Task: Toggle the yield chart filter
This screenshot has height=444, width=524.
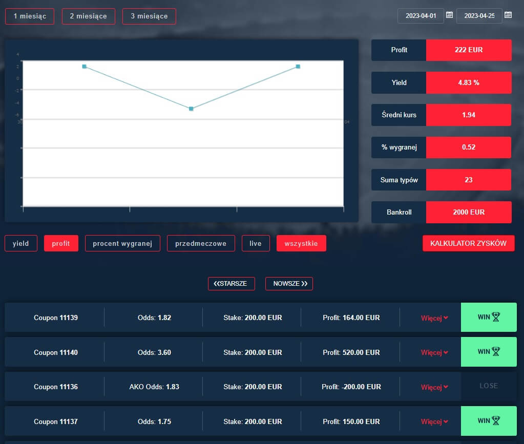Action: click(21, 243)
